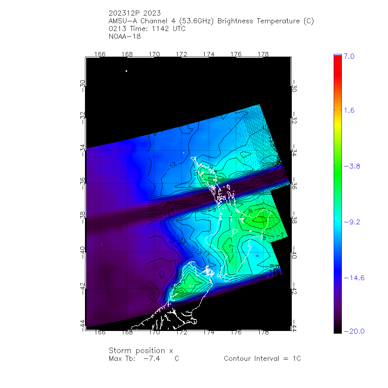Viewport: 388px width, 388px height.
Task: Select the 'Max Tb: -7.4 C' readout
Action: pos(144,359)
